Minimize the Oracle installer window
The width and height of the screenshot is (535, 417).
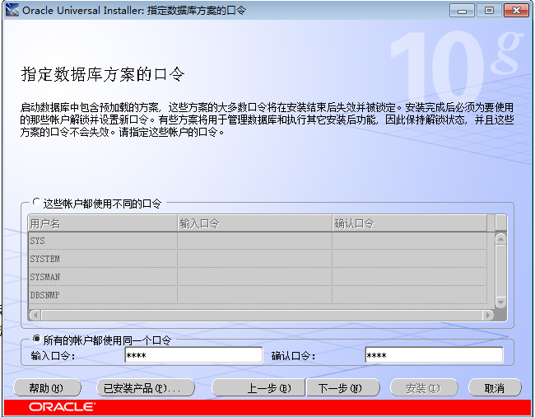(x=463, y=11)
